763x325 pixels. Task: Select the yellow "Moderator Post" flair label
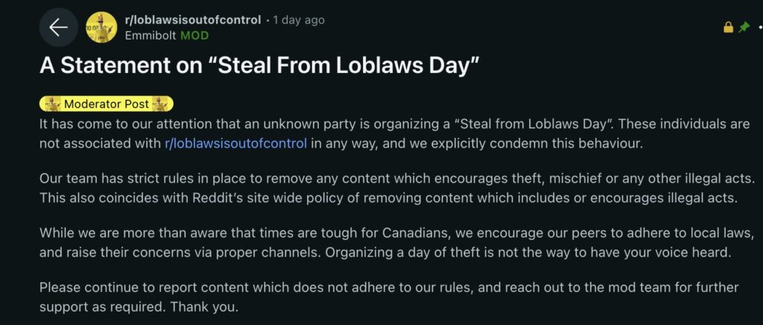click(107, 104)
